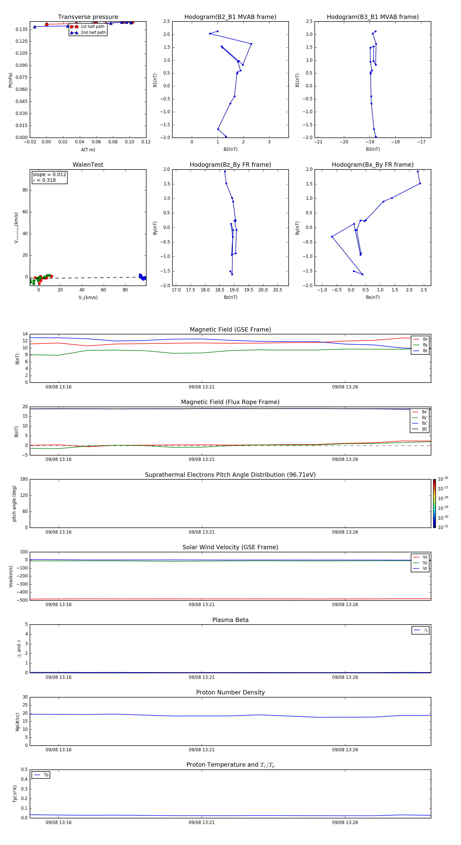Click the 'Pt(nPa)' y-axis label
This screenshot has height=845, width=461.
[x=11, y=80]
